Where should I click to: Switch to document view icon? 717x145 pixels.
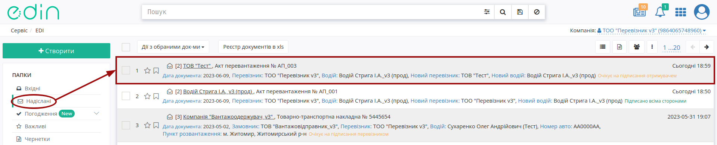(619, 47)
